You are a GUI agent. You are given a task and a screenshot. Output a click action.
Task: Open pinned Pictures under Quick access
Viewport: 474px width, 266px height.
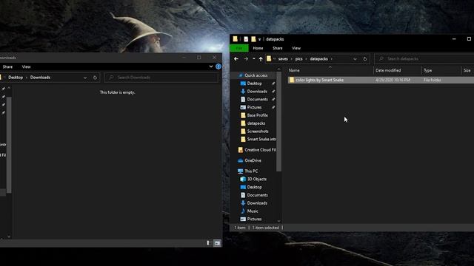tap(254, 107)
